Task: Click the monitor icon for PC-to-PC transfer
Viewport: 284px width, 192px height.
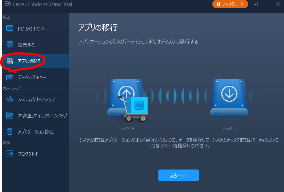Action: pyautogui.click(x=10, y=29)
